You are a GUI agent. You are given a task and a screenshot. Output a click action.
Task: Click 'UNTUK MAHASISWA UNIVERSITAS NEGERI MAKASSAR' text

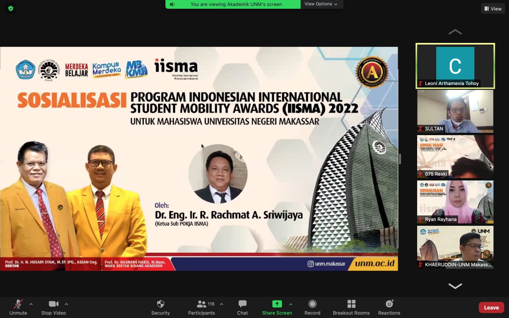click(x=225, y=121)
